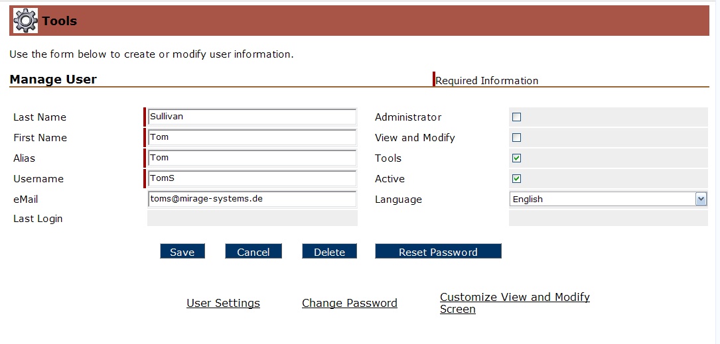Click into the Alias text field

pos(252,158)
